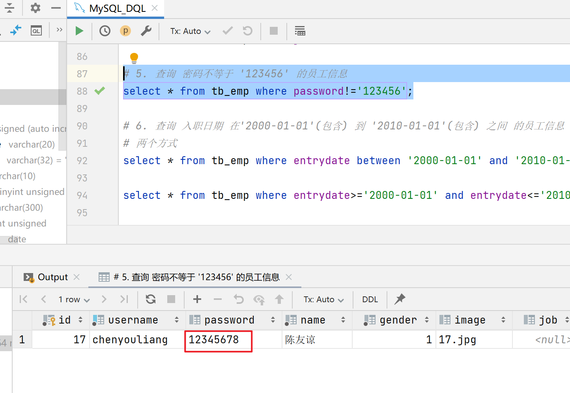Click the 陈友谅 name cell

[x=317, y=340]
